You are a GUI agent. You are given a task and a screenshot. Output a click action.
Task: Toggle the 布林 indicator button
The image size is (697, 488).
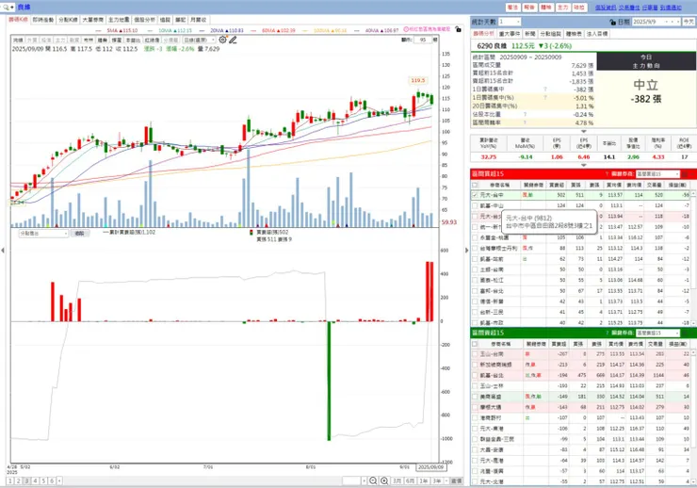89,41
